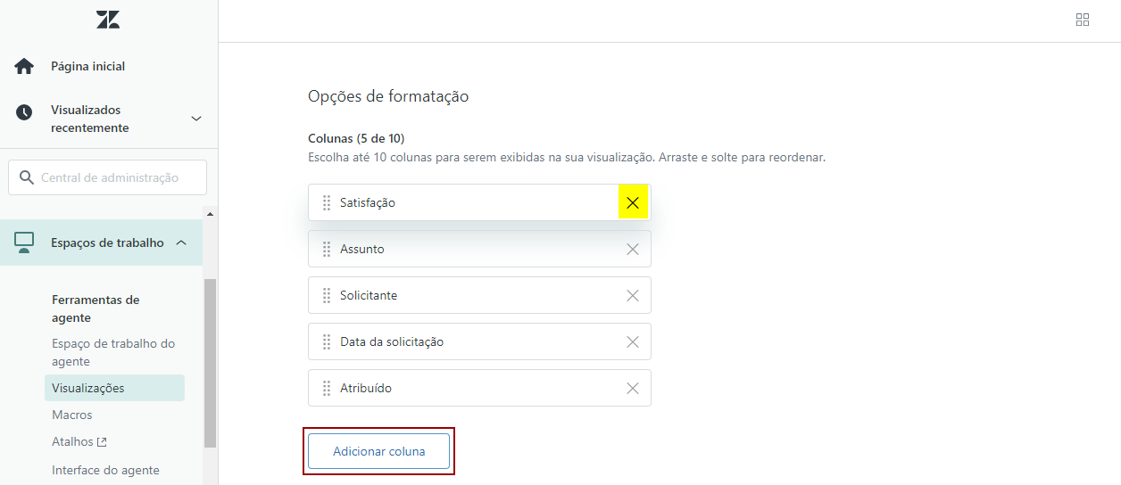Remove the Data da solicitação column
Image resolution: width=1121 pixels, height=485 pixels.
633,341
